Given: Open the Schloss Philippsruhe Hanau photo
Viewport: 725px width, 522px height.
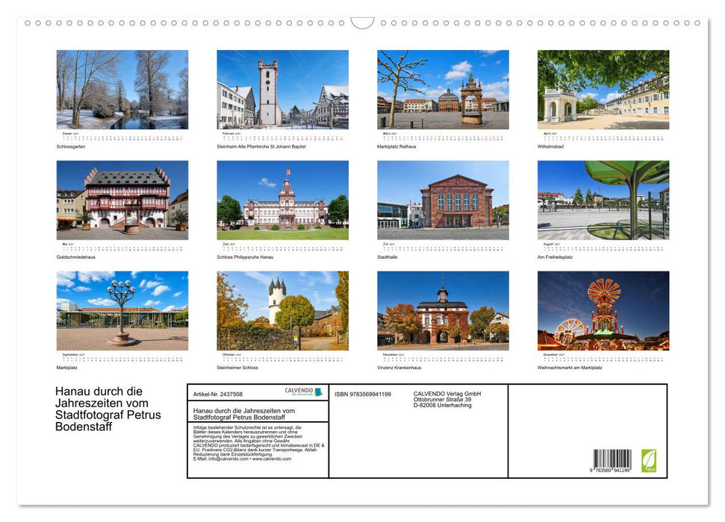Looking at the screenshot, I should (282, 200).
